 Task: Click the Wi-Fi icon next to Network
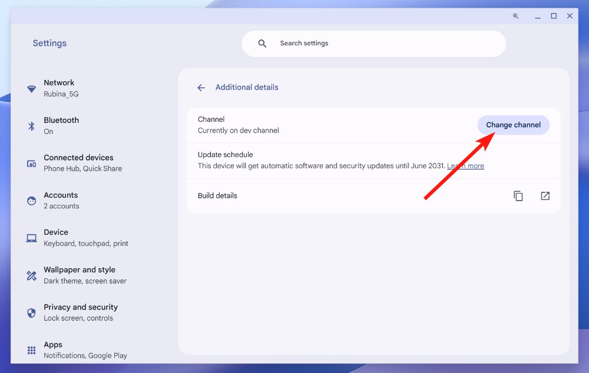(31, 88)
